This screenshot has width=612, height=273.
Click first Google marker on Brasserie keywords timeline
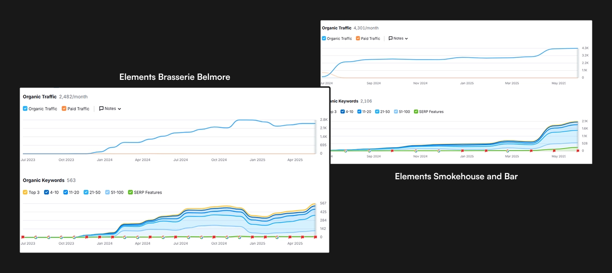click(x=35, y=237)
